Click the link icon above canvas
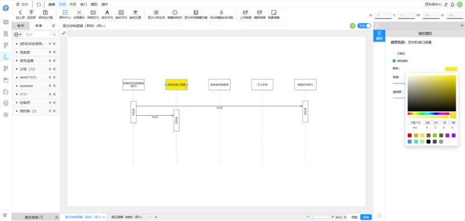Viewport: 465px width, 221px height. click(x=63, y=33)
